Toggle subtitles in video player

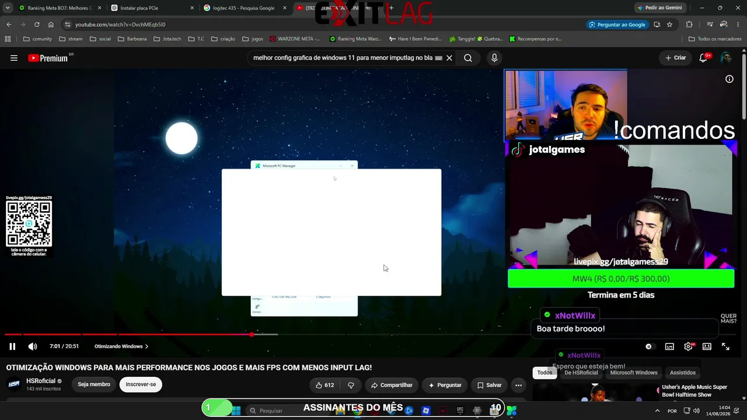[669, 346]
